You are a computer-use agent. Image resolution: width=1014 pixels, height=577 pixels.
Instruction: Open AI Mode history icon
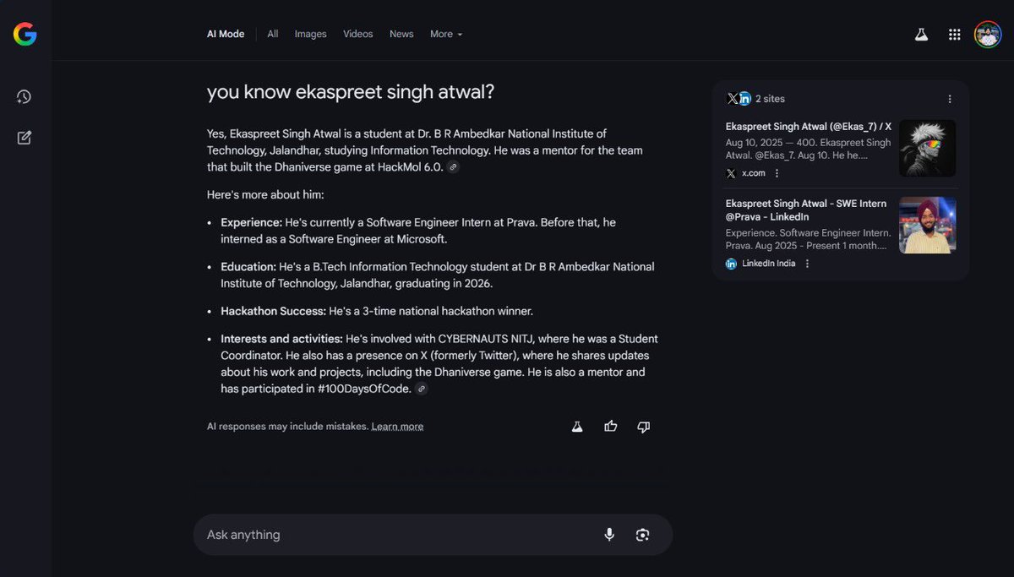(24, 97)
